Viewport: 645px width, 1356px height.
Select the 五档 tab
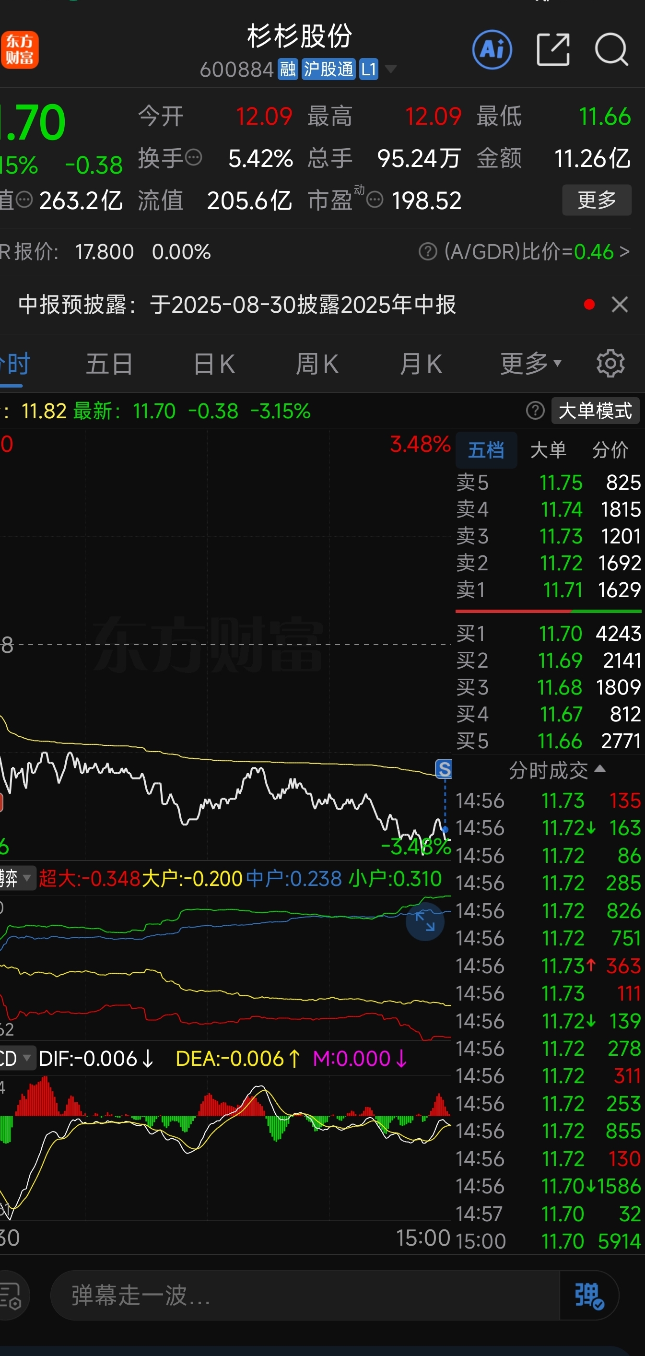(x=486, y=450)
